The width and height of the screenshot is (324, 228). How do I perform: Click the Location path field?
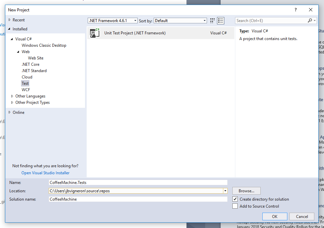pyautogui.click(x=136, y=191)
